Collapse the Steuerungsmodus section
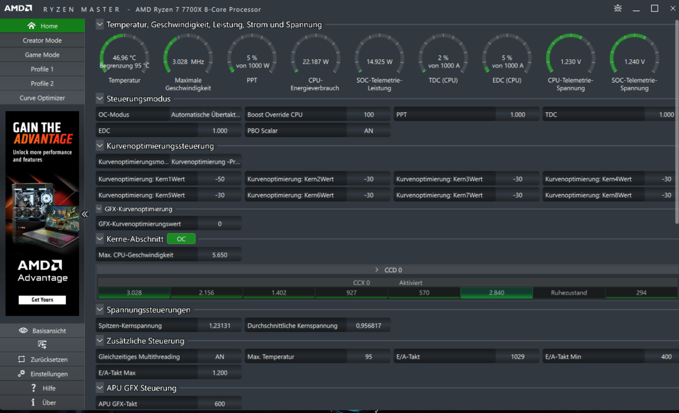Screen dimensions: 679x413 100,98
